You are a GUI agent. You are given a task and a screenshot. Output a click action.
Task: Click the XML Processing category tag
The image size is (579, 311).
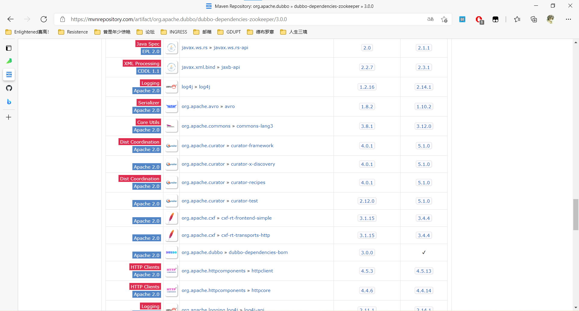click(142, 63)
